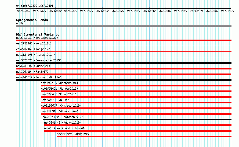Select the red bar under nsv3060194
This screenshot has width=239, height=147.
coord(124,74)
